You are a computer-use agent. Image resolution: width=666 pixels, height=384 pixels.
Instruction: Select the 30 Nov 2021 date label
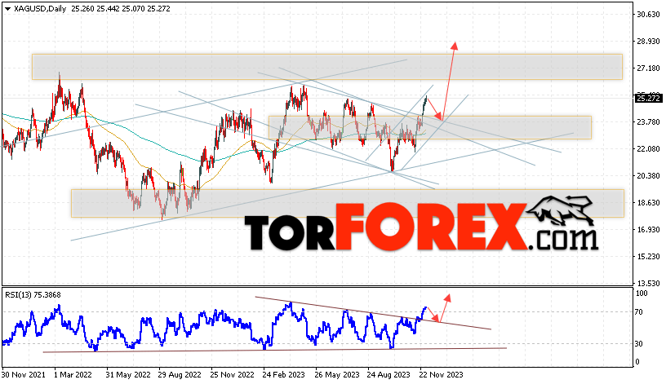click(24, 375)
